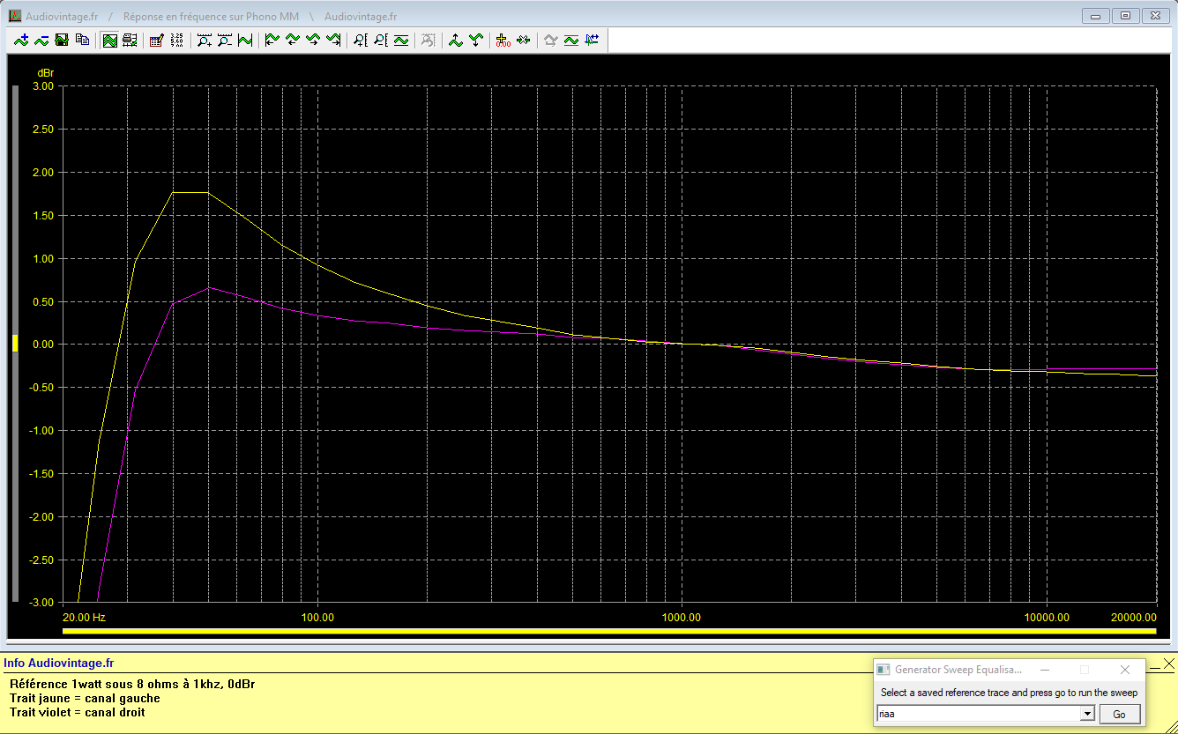Click the application icon in title bar
The width and height of the screenshot is (1178, 734).
click(x=15, y=16)
